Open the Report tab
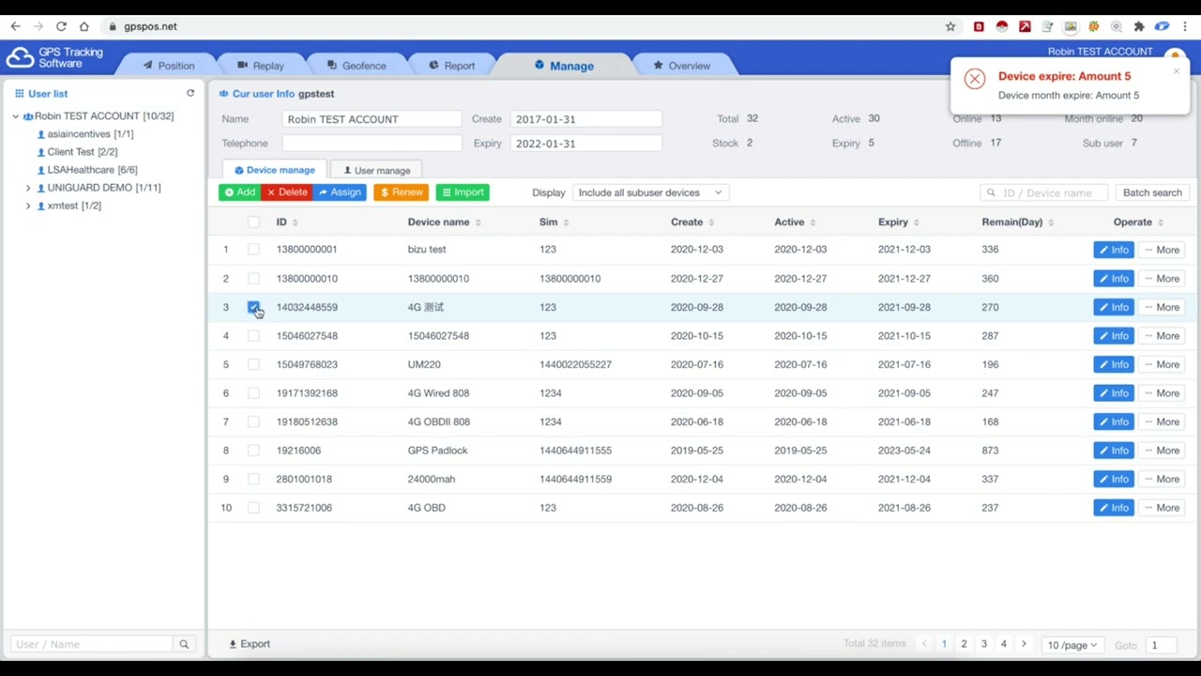This screenshot has height=676, width=1201. pyautogui.click(x=452, y=66)
